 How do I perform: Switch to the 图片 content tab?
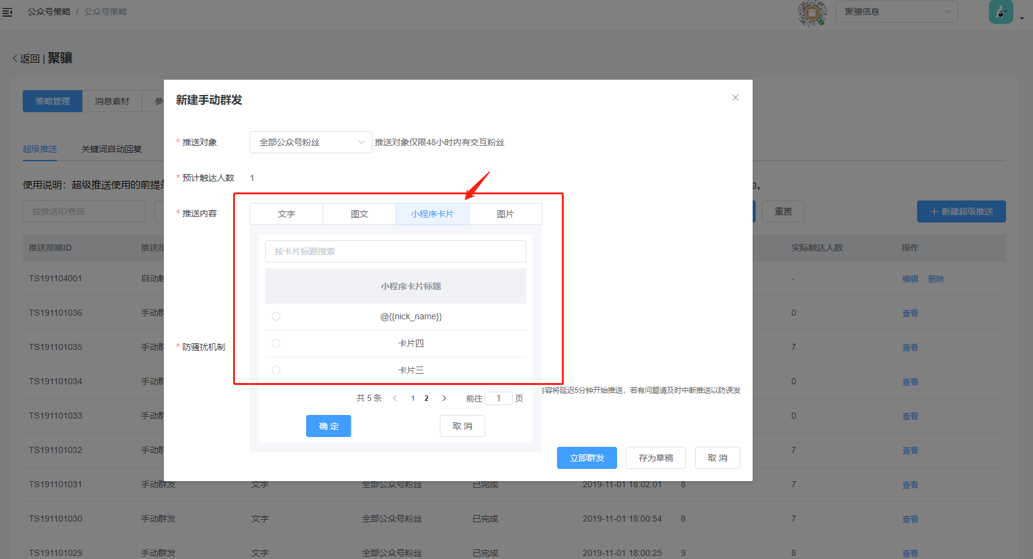505,214
